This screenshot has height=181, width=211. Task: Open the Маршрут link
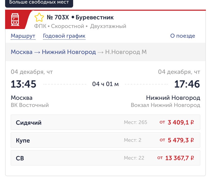click(x=23, y=36)
